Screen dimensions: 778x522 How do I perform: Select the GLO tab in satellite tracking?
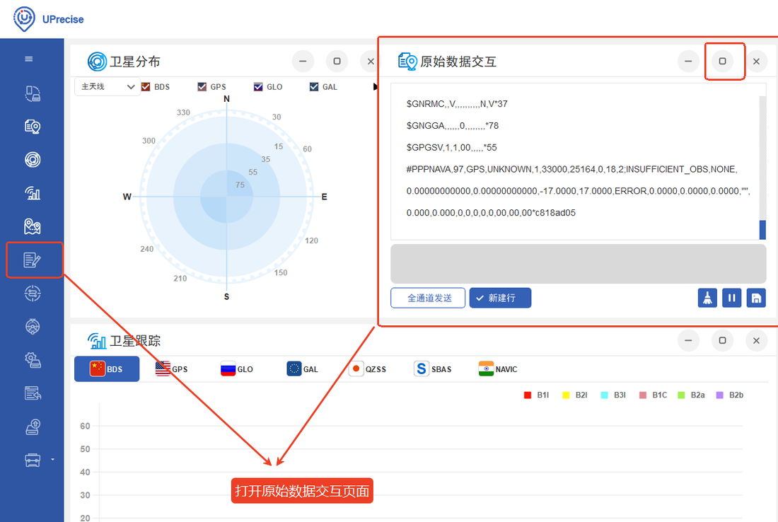pyautogui.click(x=237, y=369)
